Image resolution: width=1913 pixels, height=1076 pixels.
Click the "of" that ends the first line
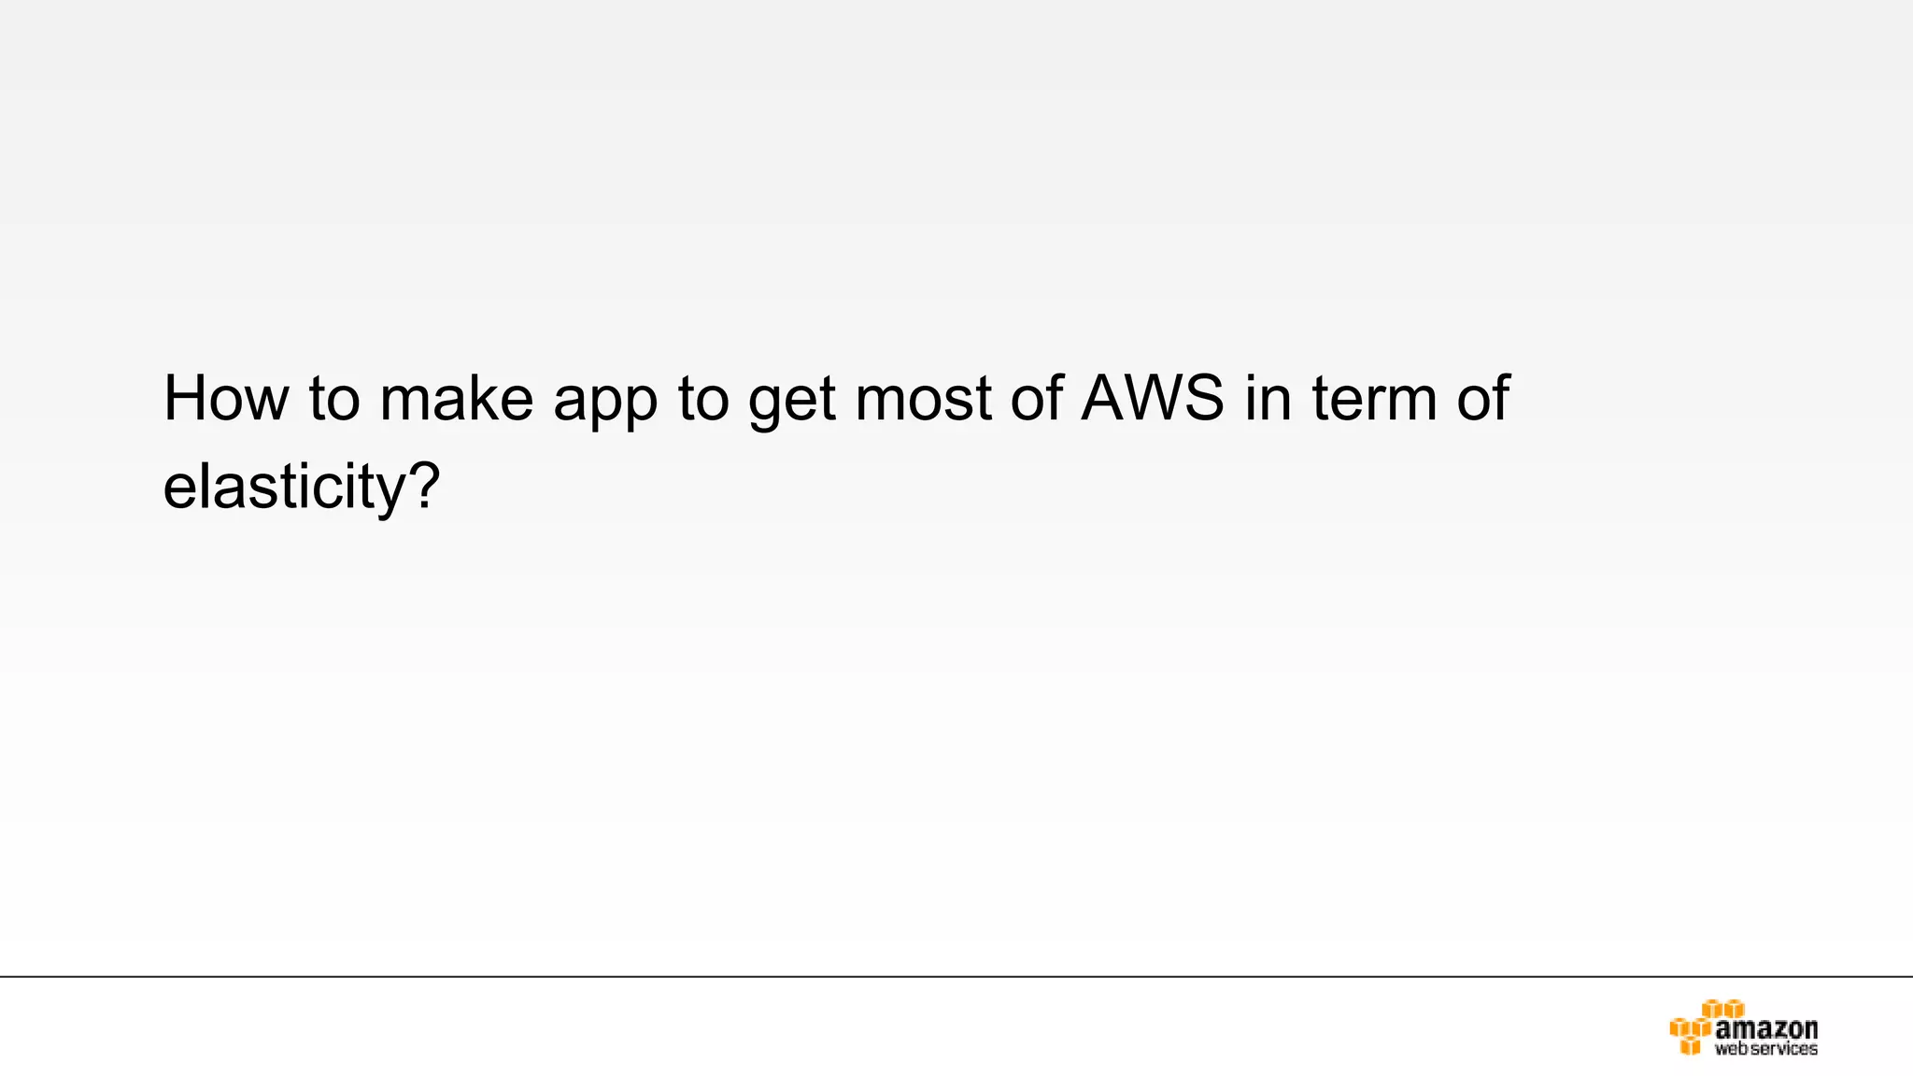point(1483,399)
